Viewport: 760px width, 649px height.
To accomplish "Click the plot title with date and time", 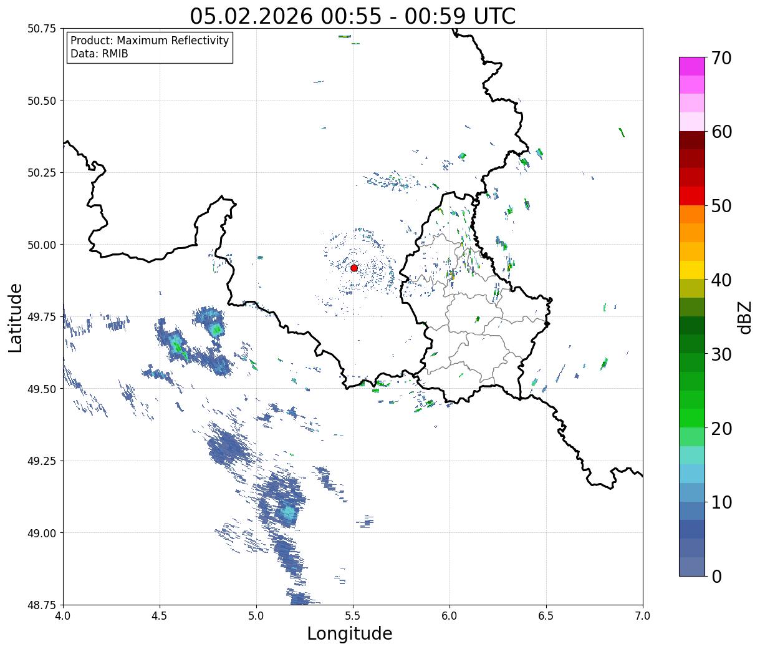I will pos(353,16).
